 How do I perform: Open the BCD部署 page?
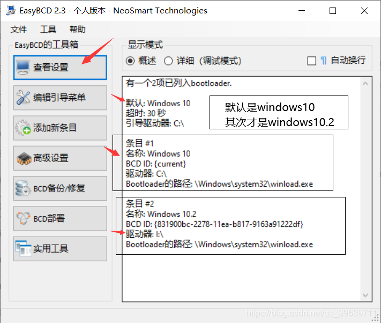tap(60, 218)
